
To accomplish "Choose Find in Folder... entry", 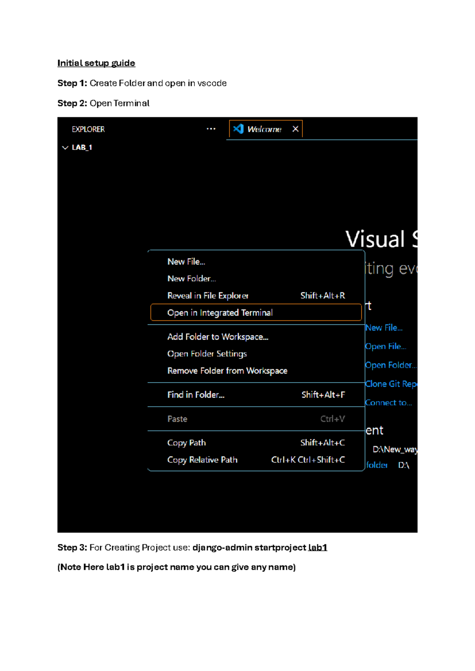I will pyautogui.click(x=256, y=395).
